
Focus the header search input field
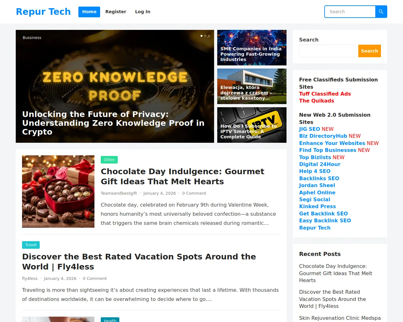(350, 12)
